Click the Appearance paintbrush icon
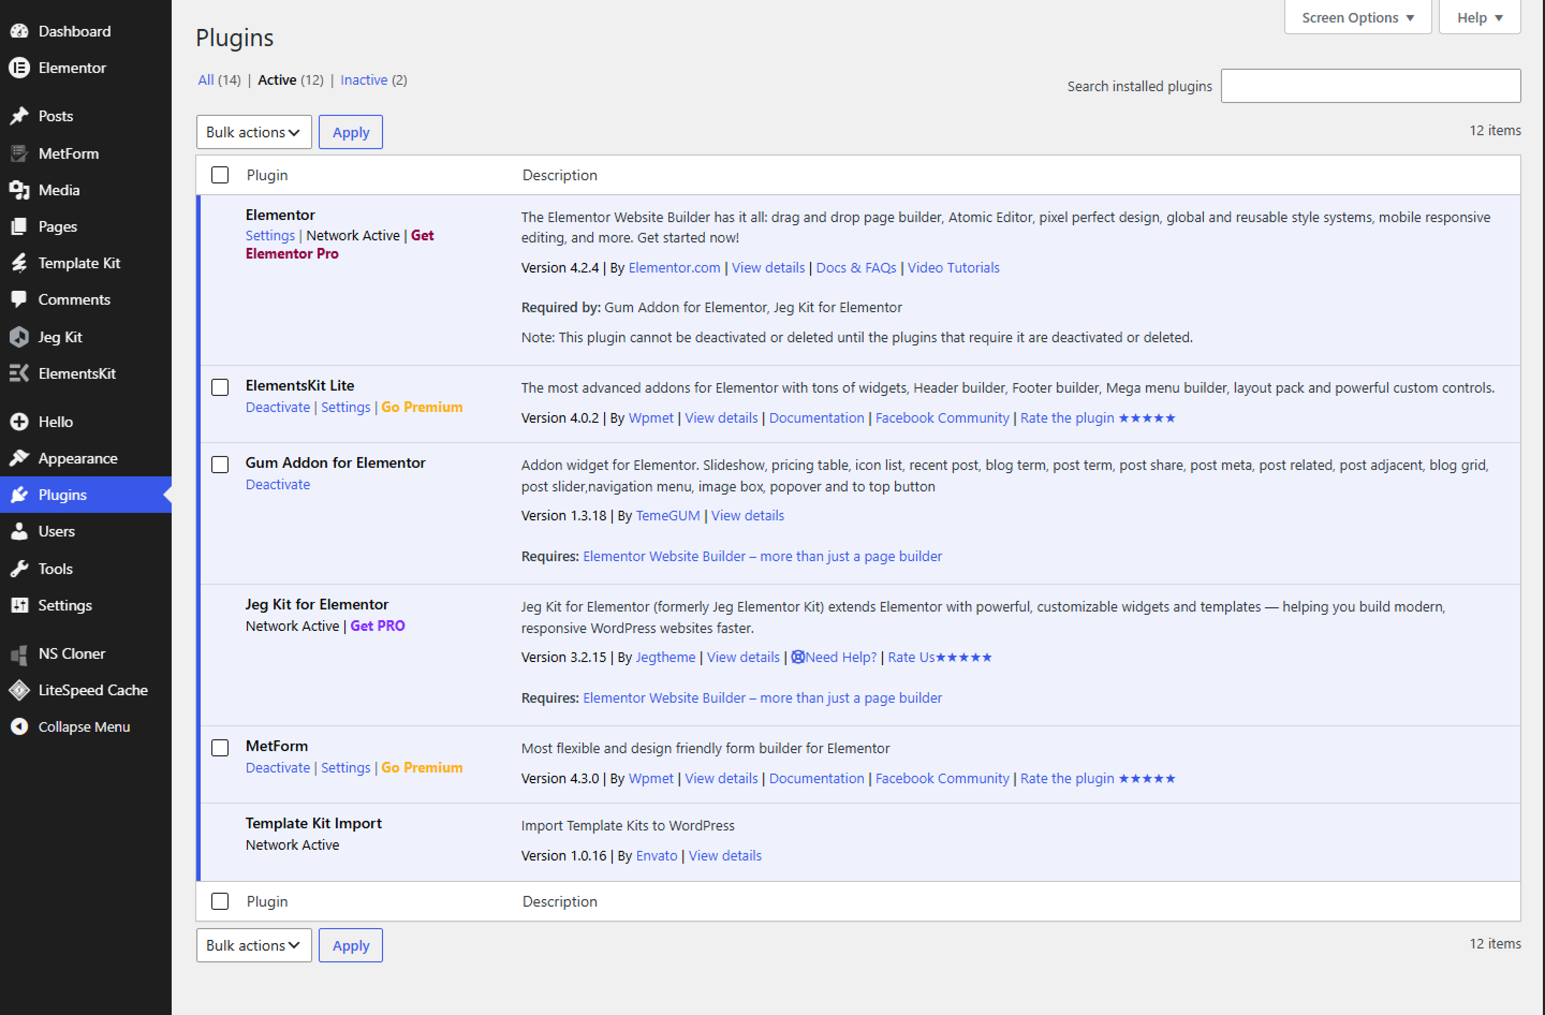 [x=19, y=458]
